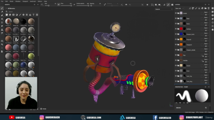This screenshot has width=214, height=120.
Task: Hide the Glass layer folder
Action: click(176, 18)
